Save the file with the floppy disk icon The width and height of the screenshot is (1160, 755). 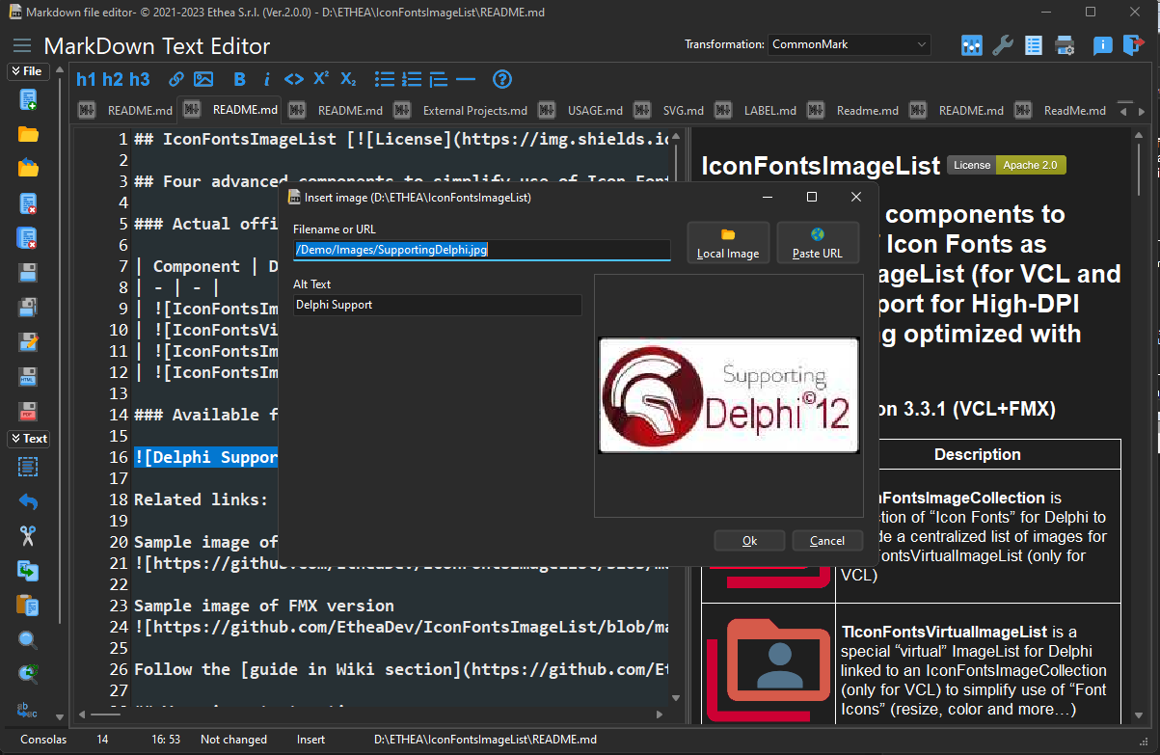28,273
